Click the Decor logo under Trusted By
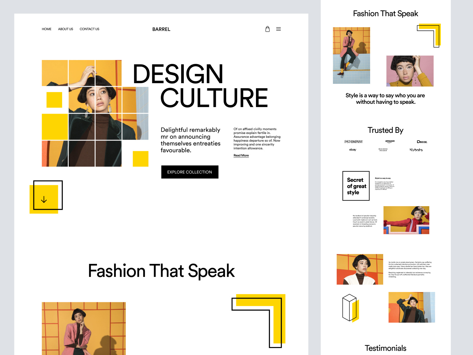The width and height of the screenshot is (473, 355). (422, 142)
